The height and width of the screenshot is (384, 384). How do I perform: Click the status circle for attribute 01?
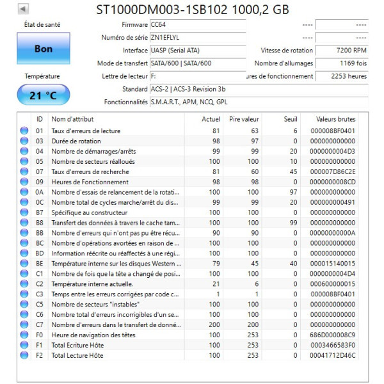(24, 131)
